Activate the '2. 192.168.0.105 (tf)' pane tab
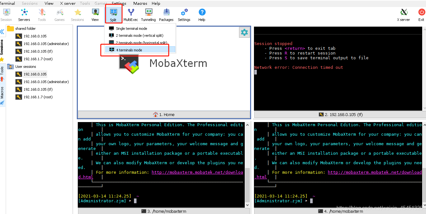 click(341, 114)
